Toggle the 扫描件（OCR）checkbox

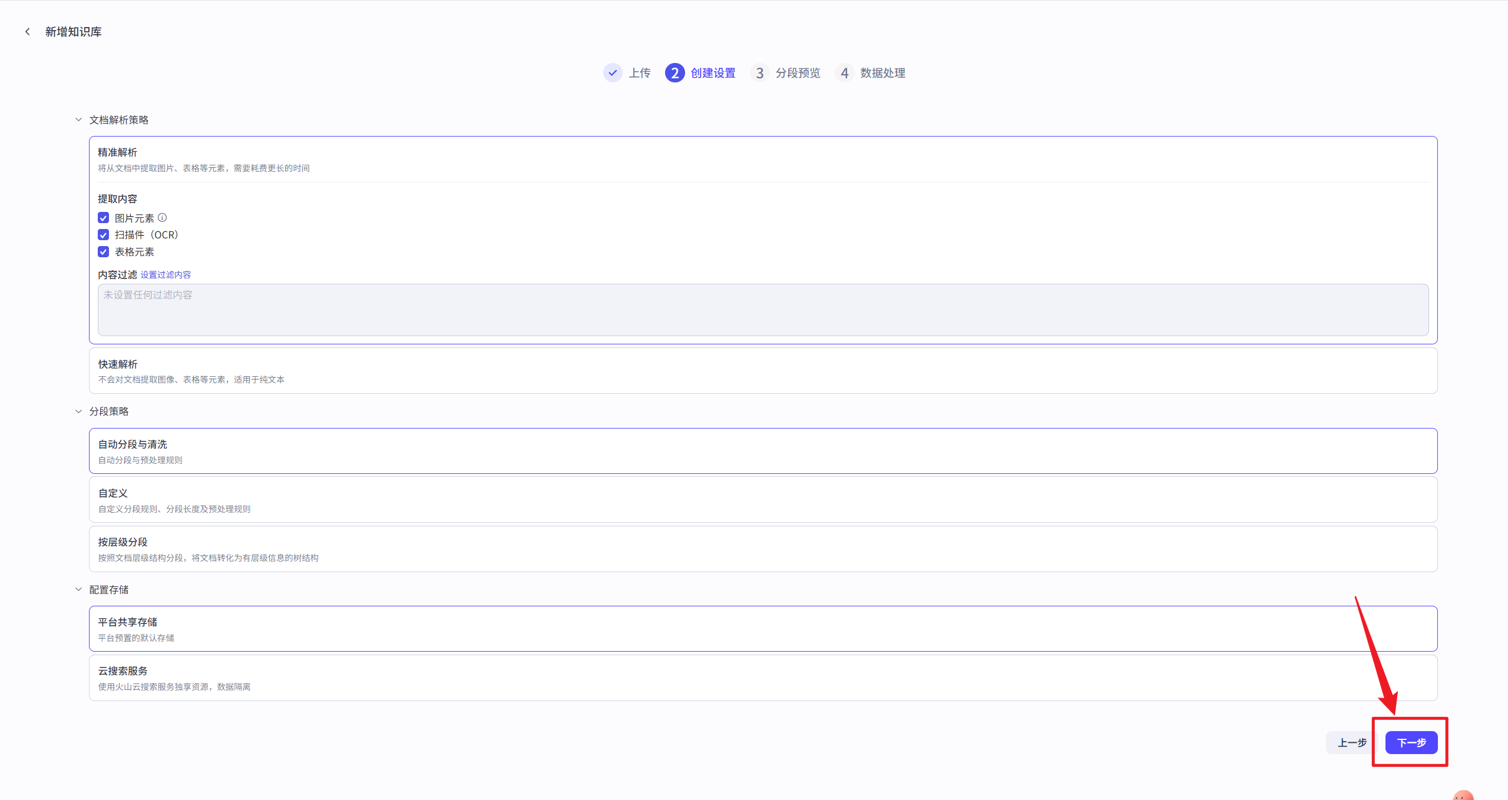point(104,235)
